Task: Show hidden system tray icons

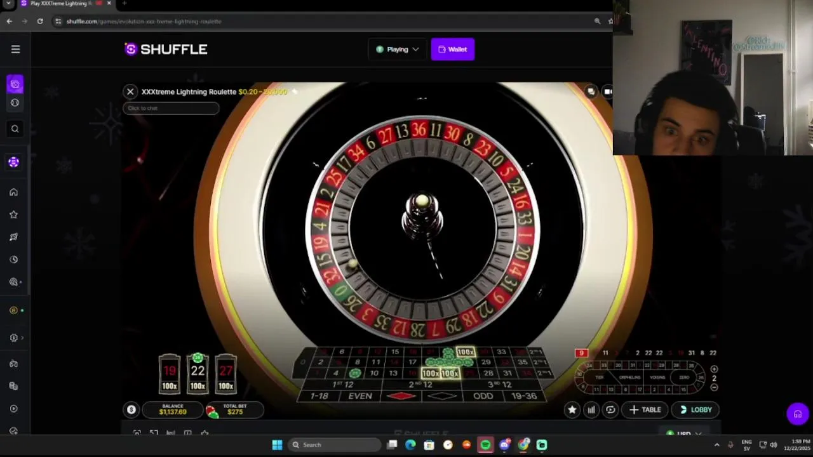Action: [x=717, y=445]
